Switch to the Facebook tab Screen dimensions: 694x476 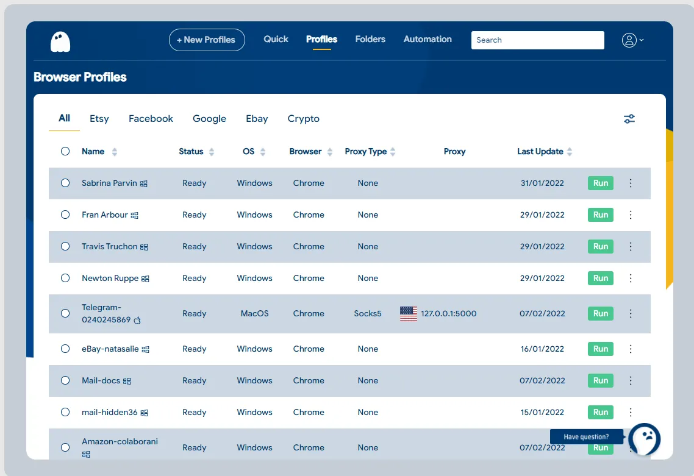(151, 118)
